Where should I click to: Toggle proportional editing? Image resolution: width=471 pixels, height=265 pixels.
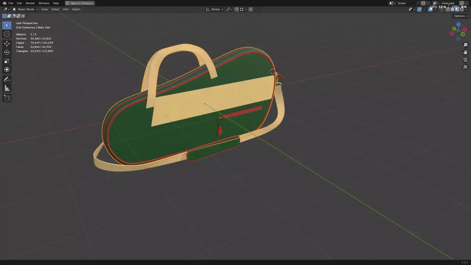[251, 9]
